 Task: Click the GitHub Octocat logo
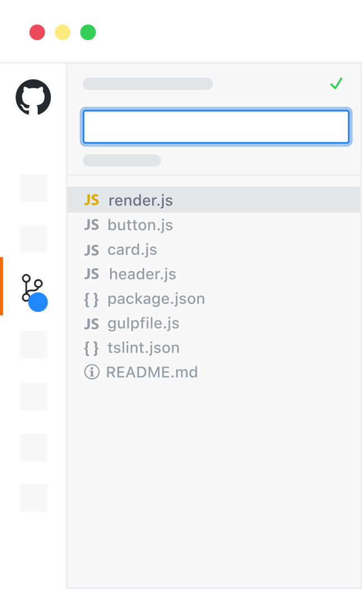(x=34, y=97)
